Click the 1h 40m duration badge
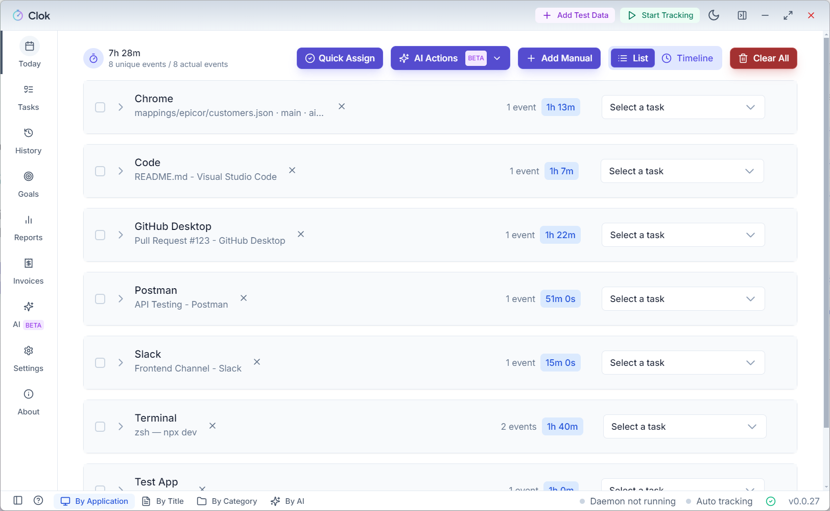 562,427
